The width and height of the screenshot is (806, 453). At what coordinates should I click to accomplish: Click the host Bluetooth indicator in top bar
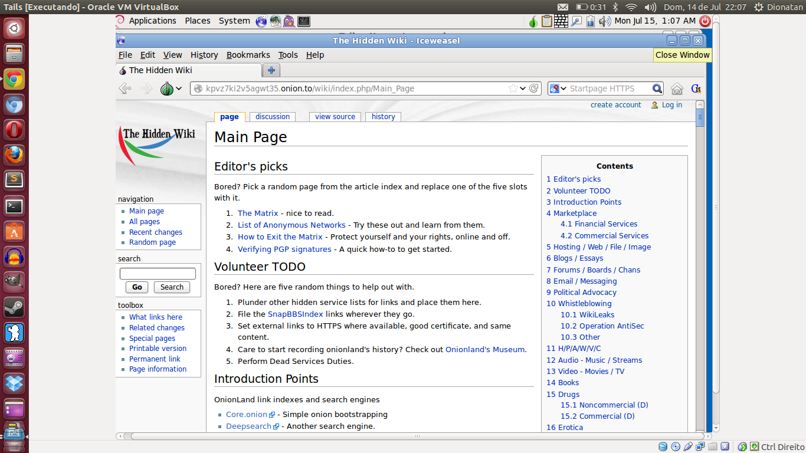point(615,7)
